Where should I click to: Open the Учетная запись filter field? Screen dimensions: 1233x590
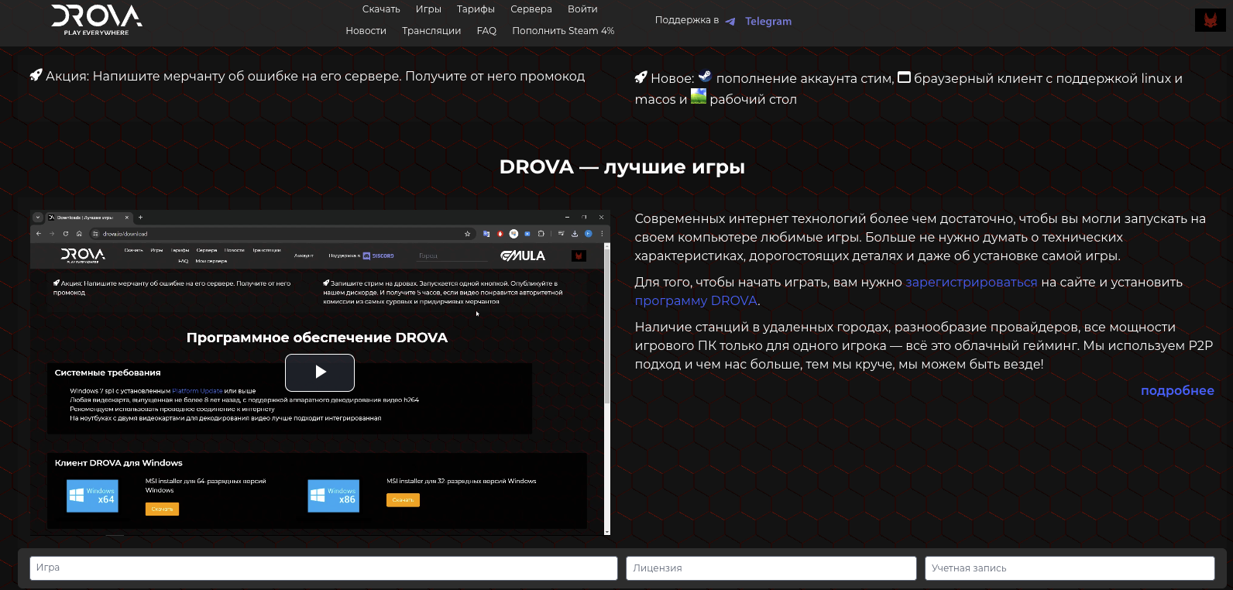coord(1069,568)
